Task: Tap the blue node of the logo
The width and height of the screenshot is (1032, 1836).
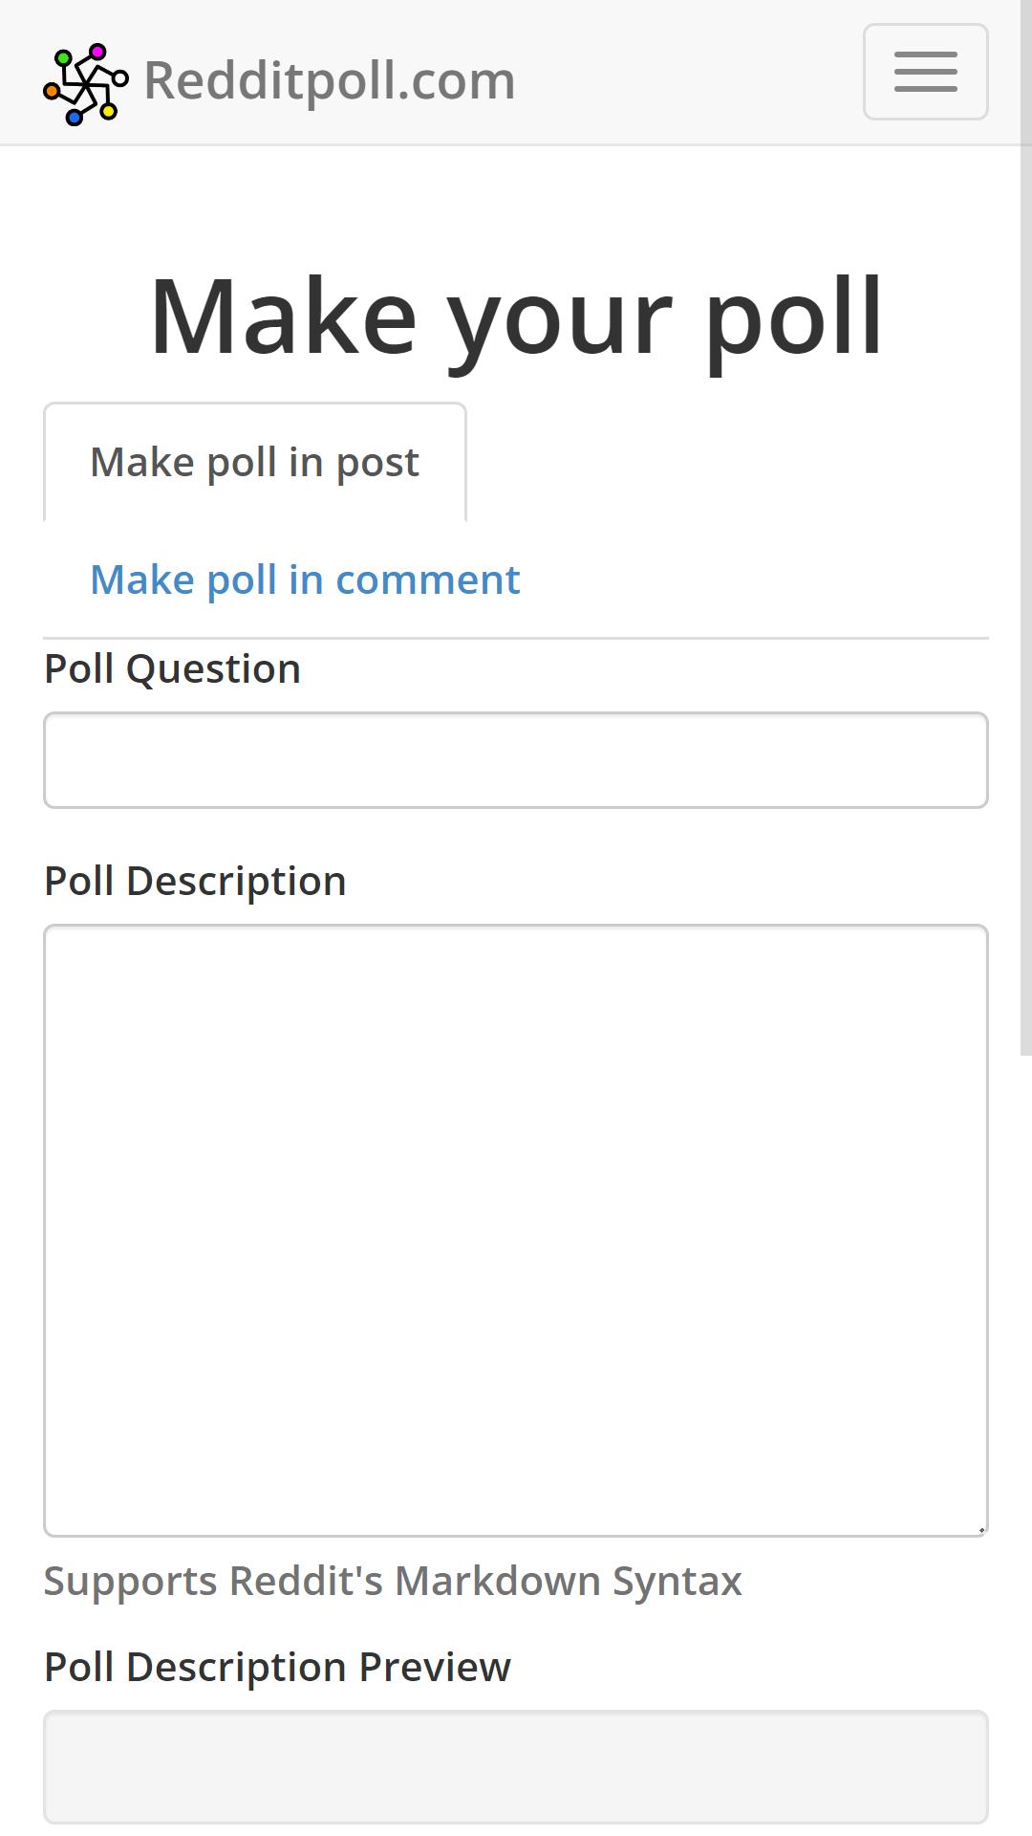Action: tap(74, 118)
